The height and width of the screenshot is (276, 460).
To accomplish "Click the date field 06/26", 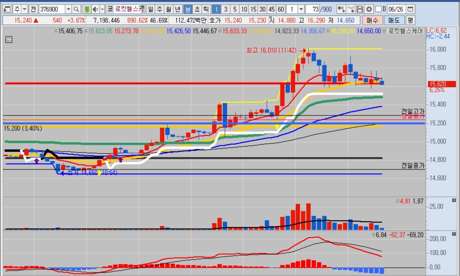I will tap(396, 9).
